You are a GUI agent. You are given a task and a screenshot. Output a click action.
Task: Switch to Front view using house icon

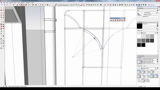pyautogui.click(x=91, y=5)
